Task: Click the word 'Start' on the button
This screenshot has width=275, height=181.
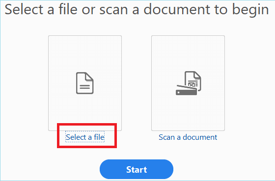Action: click(137, 169)
